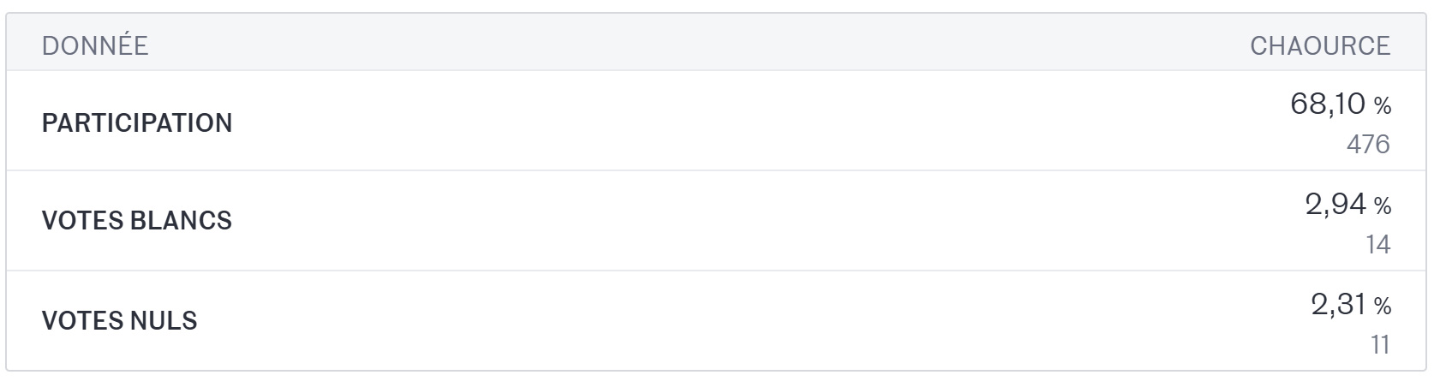Select the VOTES BLANCS row label
This screenshot has height=381, width=1446.
(137, 221)
